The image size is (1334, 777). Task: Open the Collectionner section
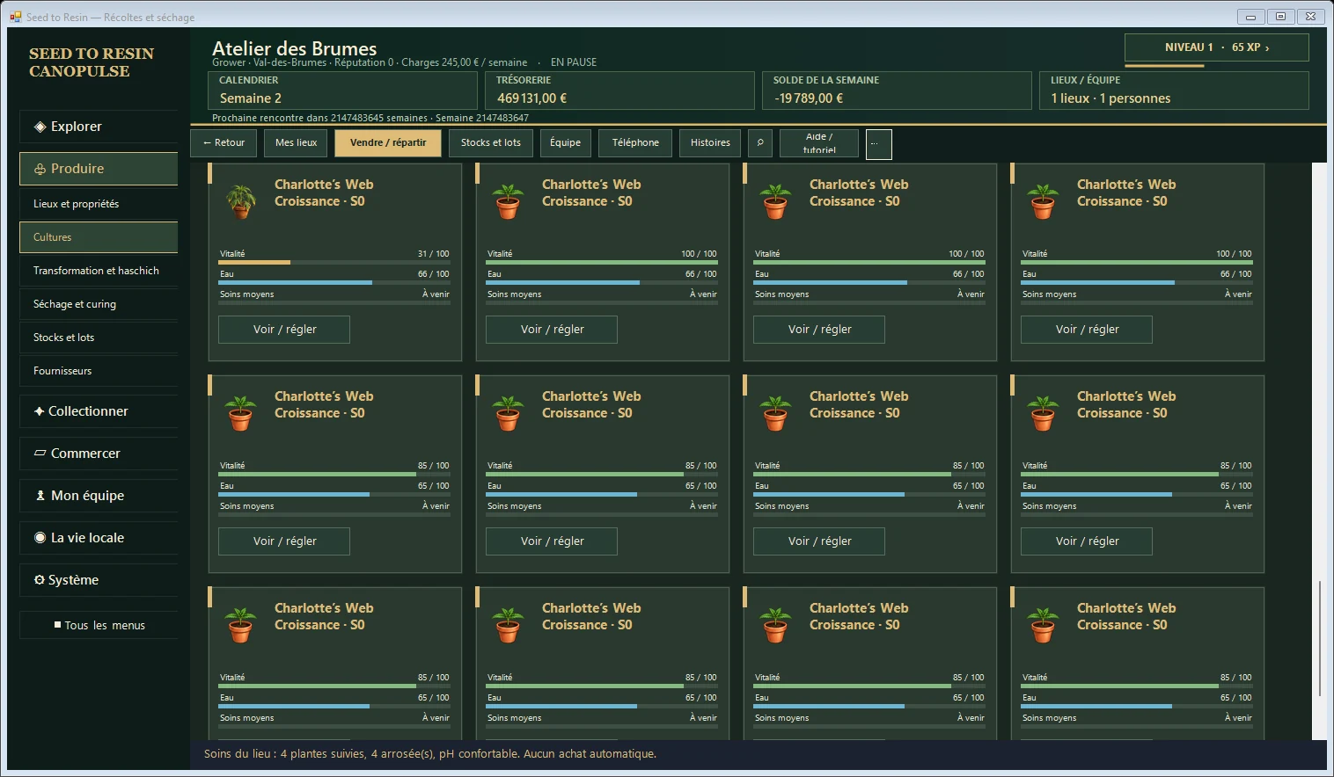[99, 411]
